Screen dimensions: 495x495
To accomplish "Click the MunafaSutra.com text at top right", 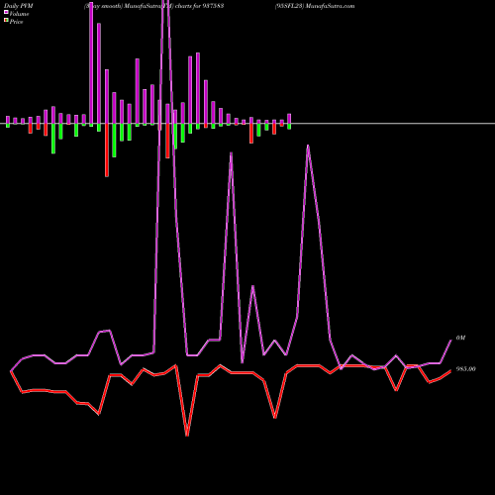I will point(330,6).
